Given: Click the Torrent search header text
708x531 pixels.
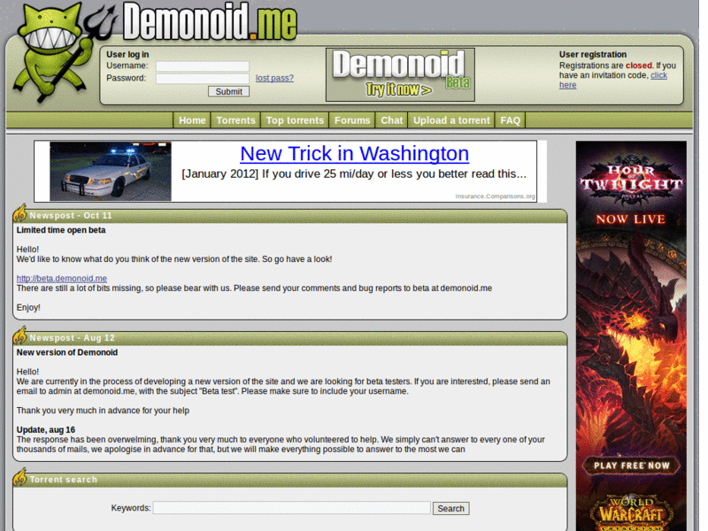Looking at the screenshot, I should tap(64, 480).
